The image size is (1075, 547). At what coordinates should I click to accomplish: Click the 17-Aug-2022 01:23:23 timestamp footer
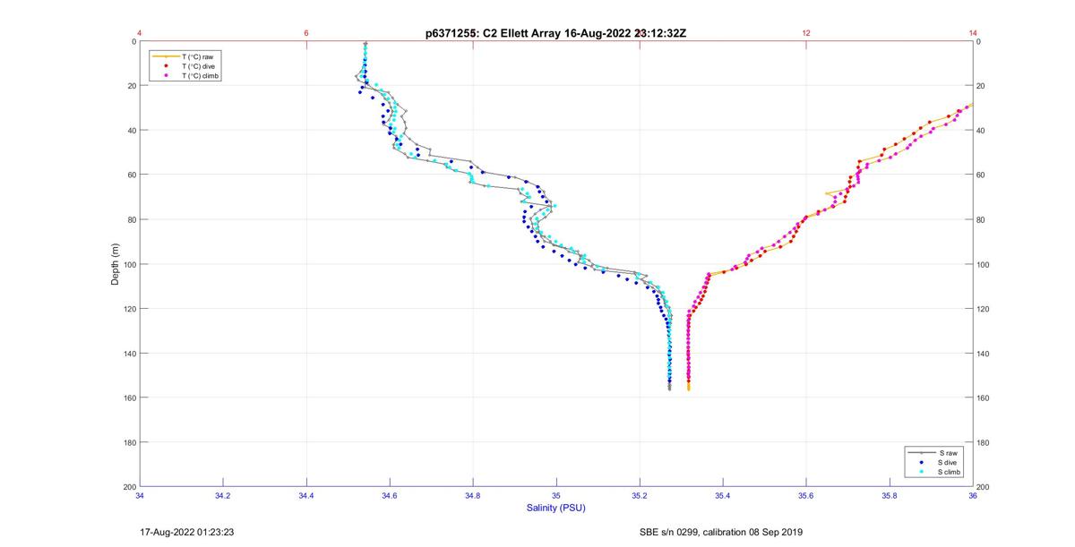(187, 532)
